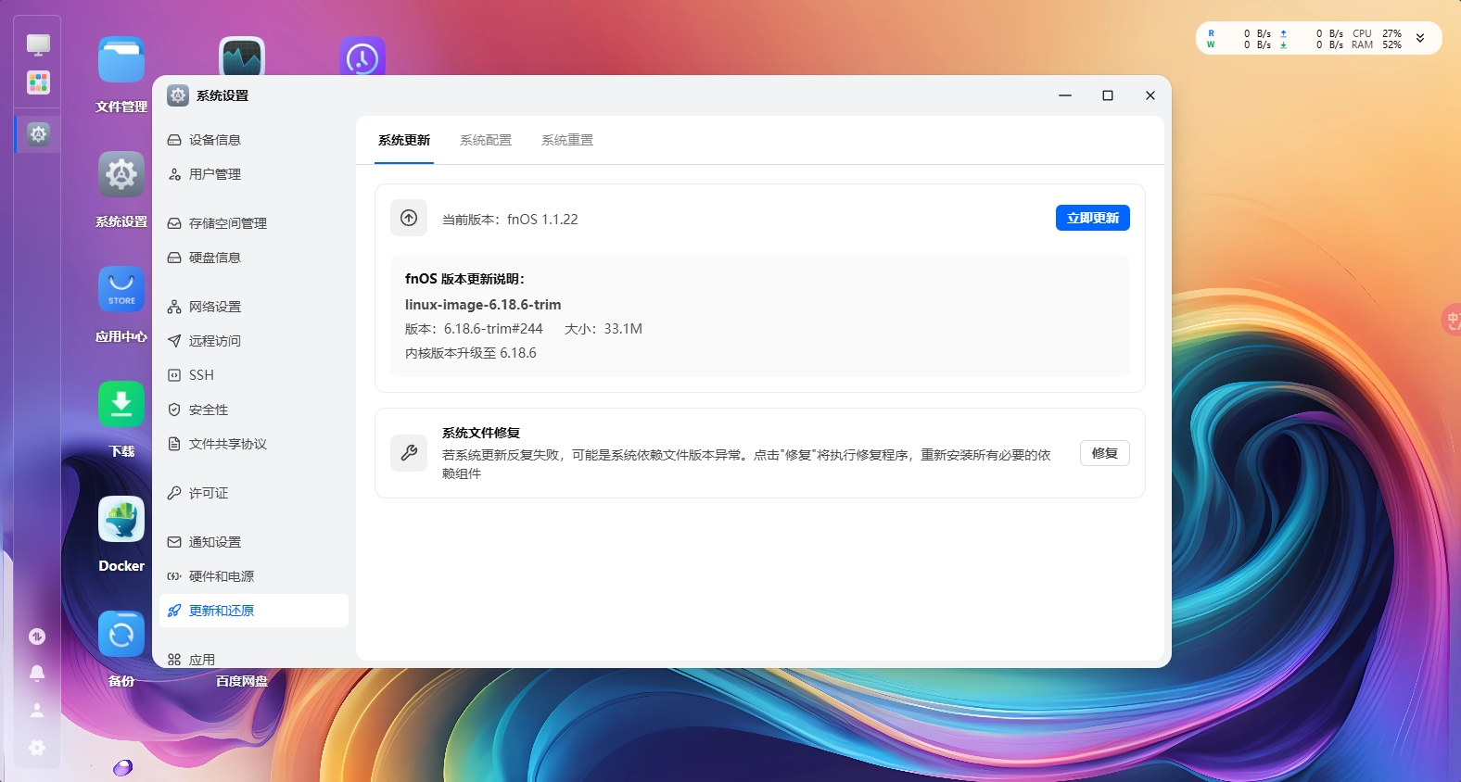Open 存储空间管理 in the sidebar

(x=254, y=223)
